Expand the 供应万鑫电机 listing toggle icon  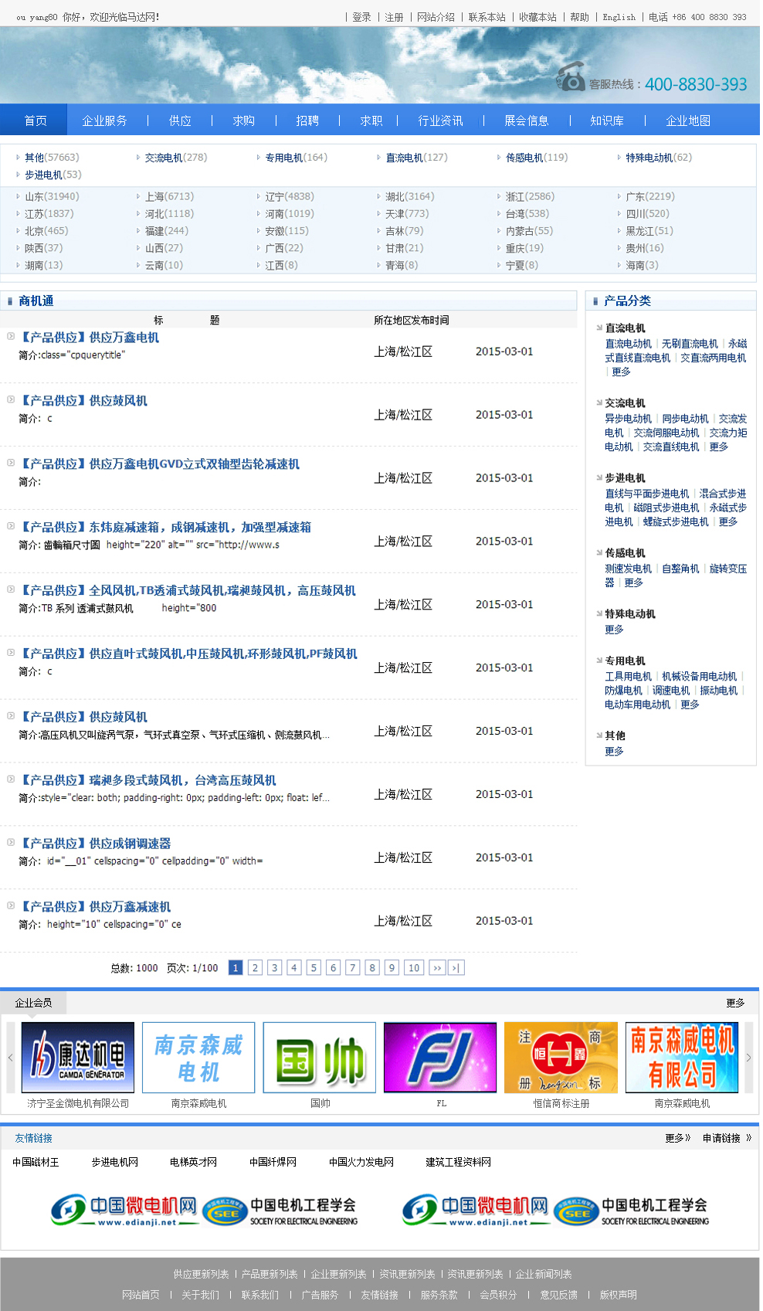11,337
